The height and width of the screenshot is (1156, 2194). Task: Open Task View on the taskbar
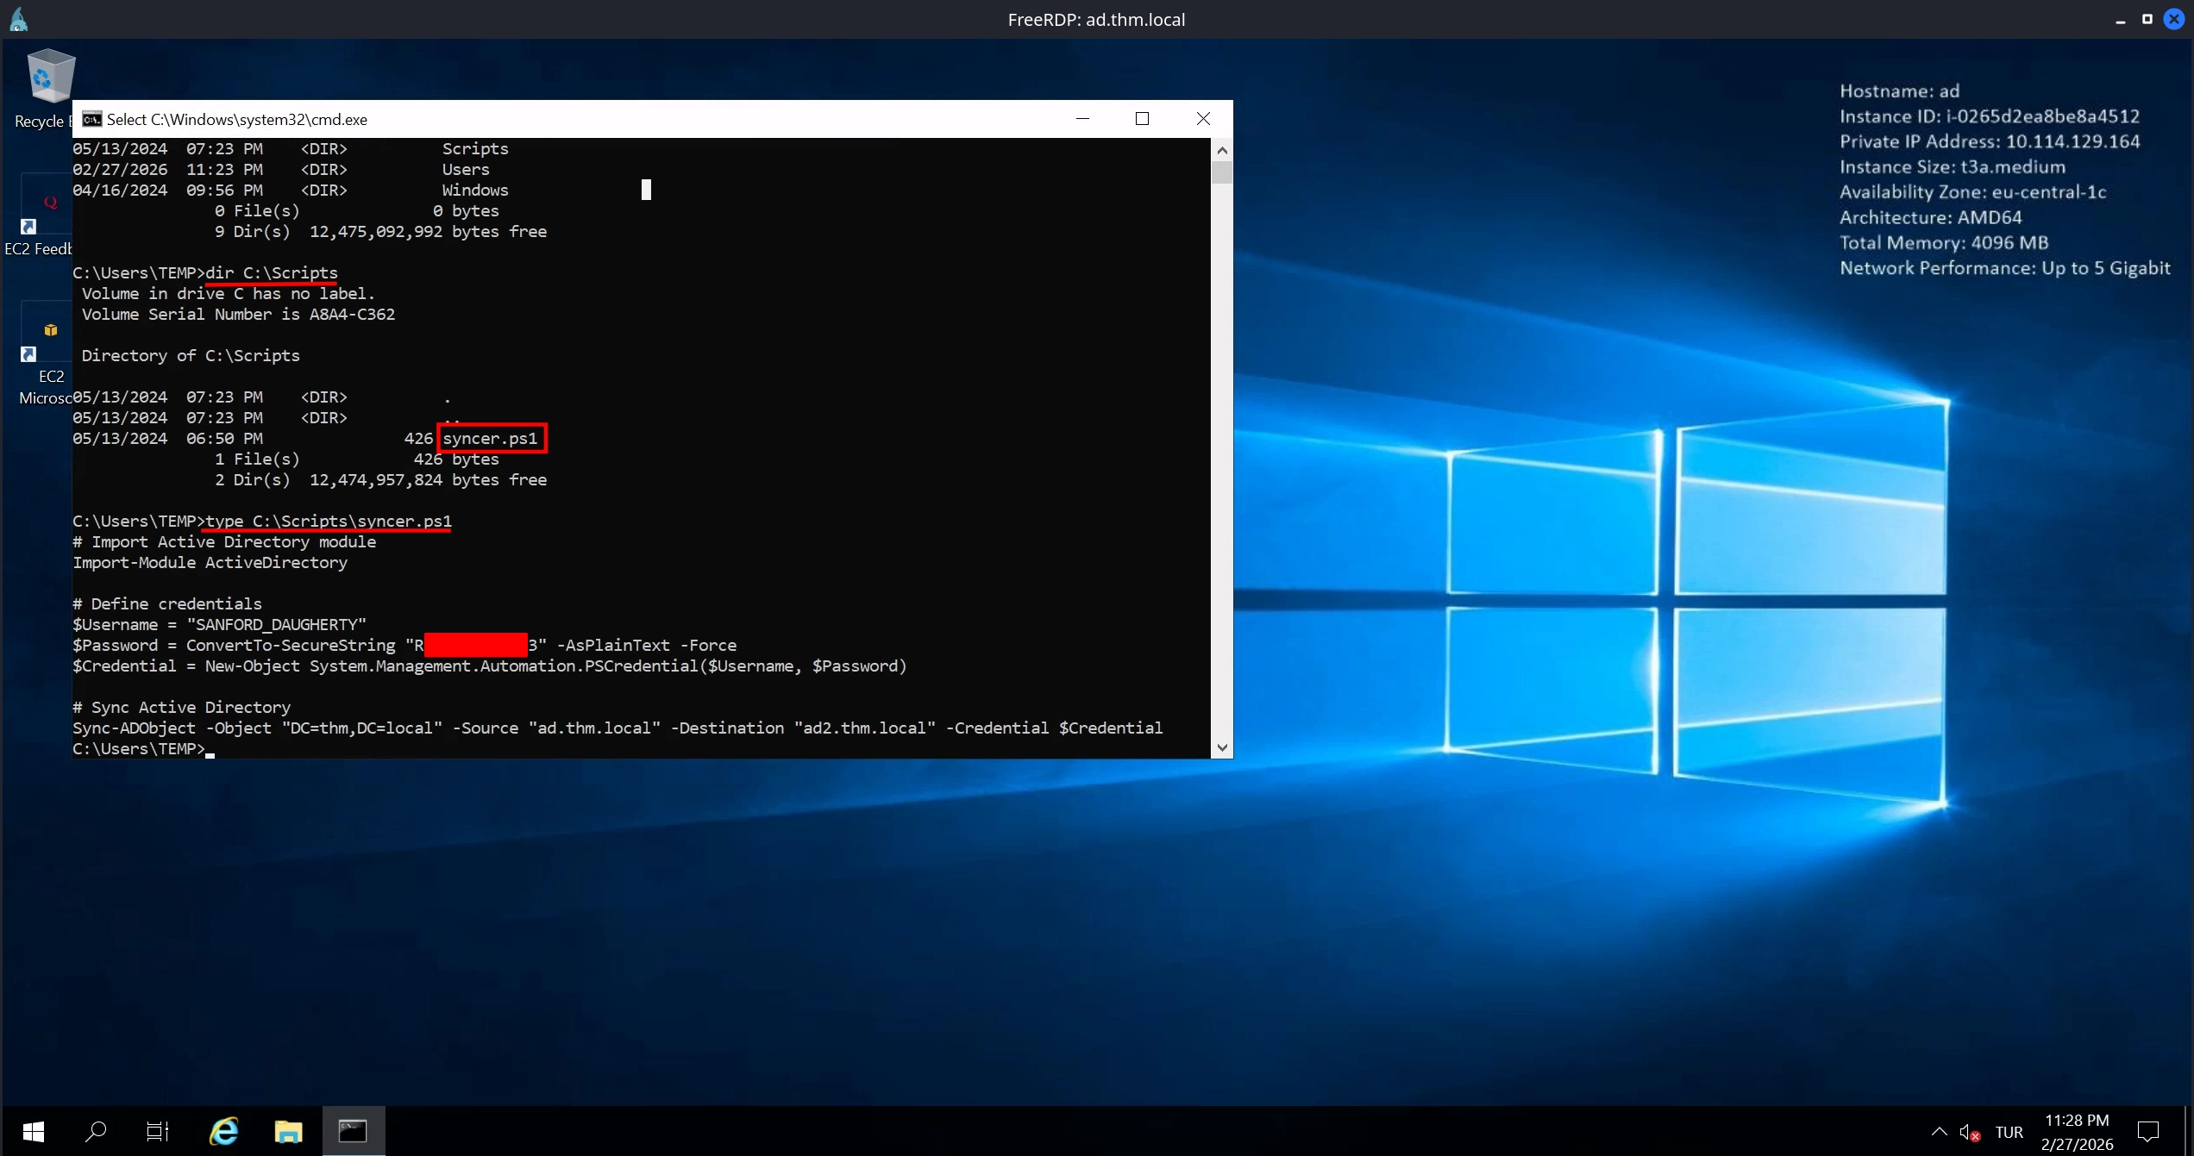point(158,1131)
